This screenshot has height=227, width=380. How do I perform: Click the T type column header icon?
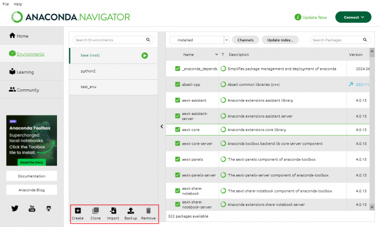click(223, 55)
